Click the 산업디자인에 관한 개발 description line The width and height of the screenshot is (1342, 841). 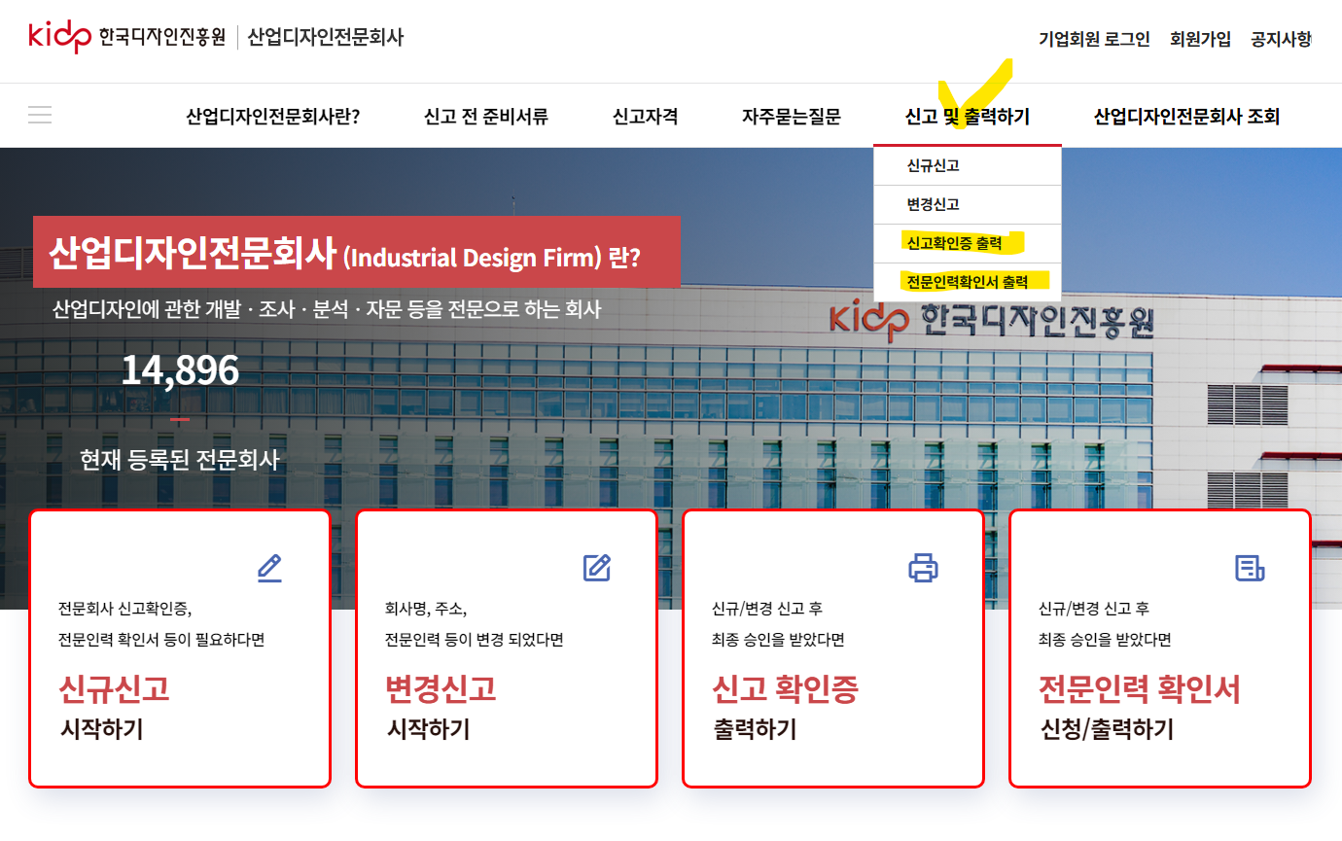coord(327,310)
